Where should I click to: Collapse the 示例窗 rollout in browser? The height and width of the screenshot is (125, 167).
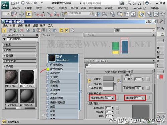[20, 66]
